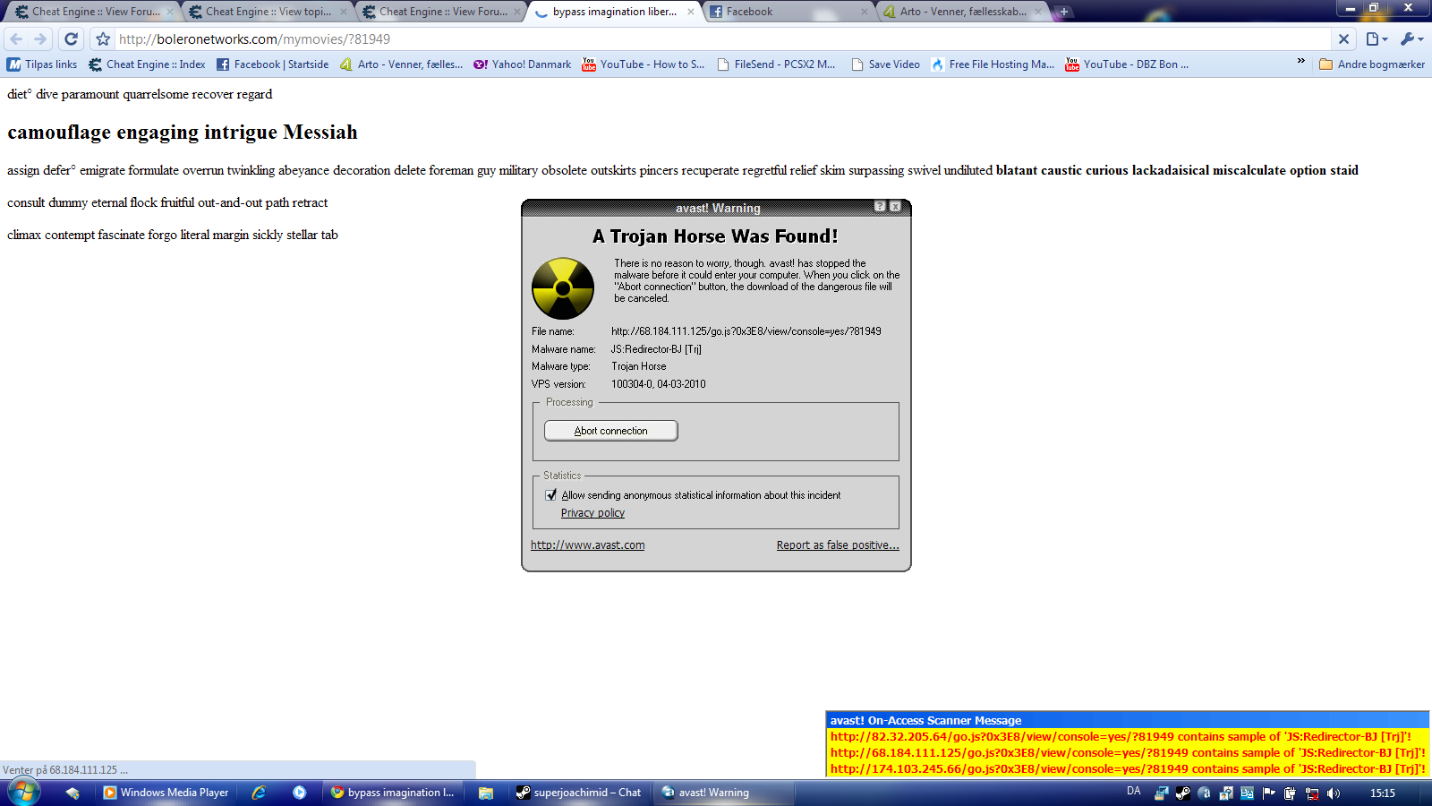
Task: Open the Yahoo! Danmark bookmark
Action: (x=522, y=64)
